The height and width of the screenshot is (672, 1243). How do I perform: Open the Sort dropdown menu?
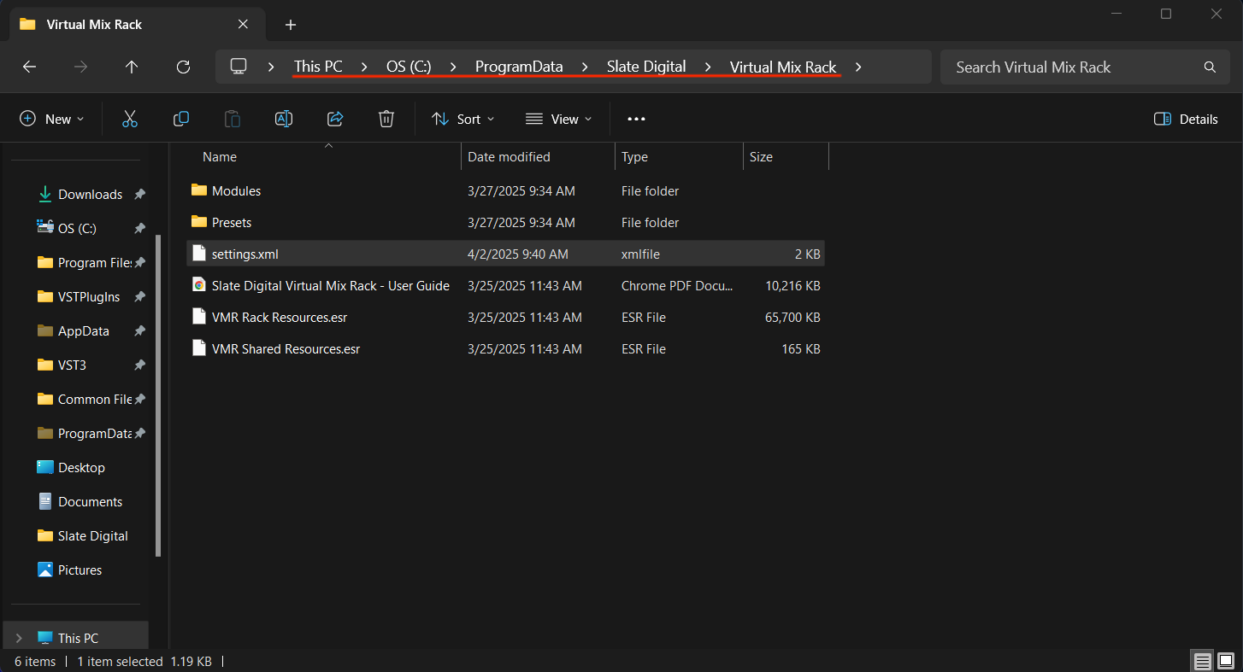tap(462, 120)
